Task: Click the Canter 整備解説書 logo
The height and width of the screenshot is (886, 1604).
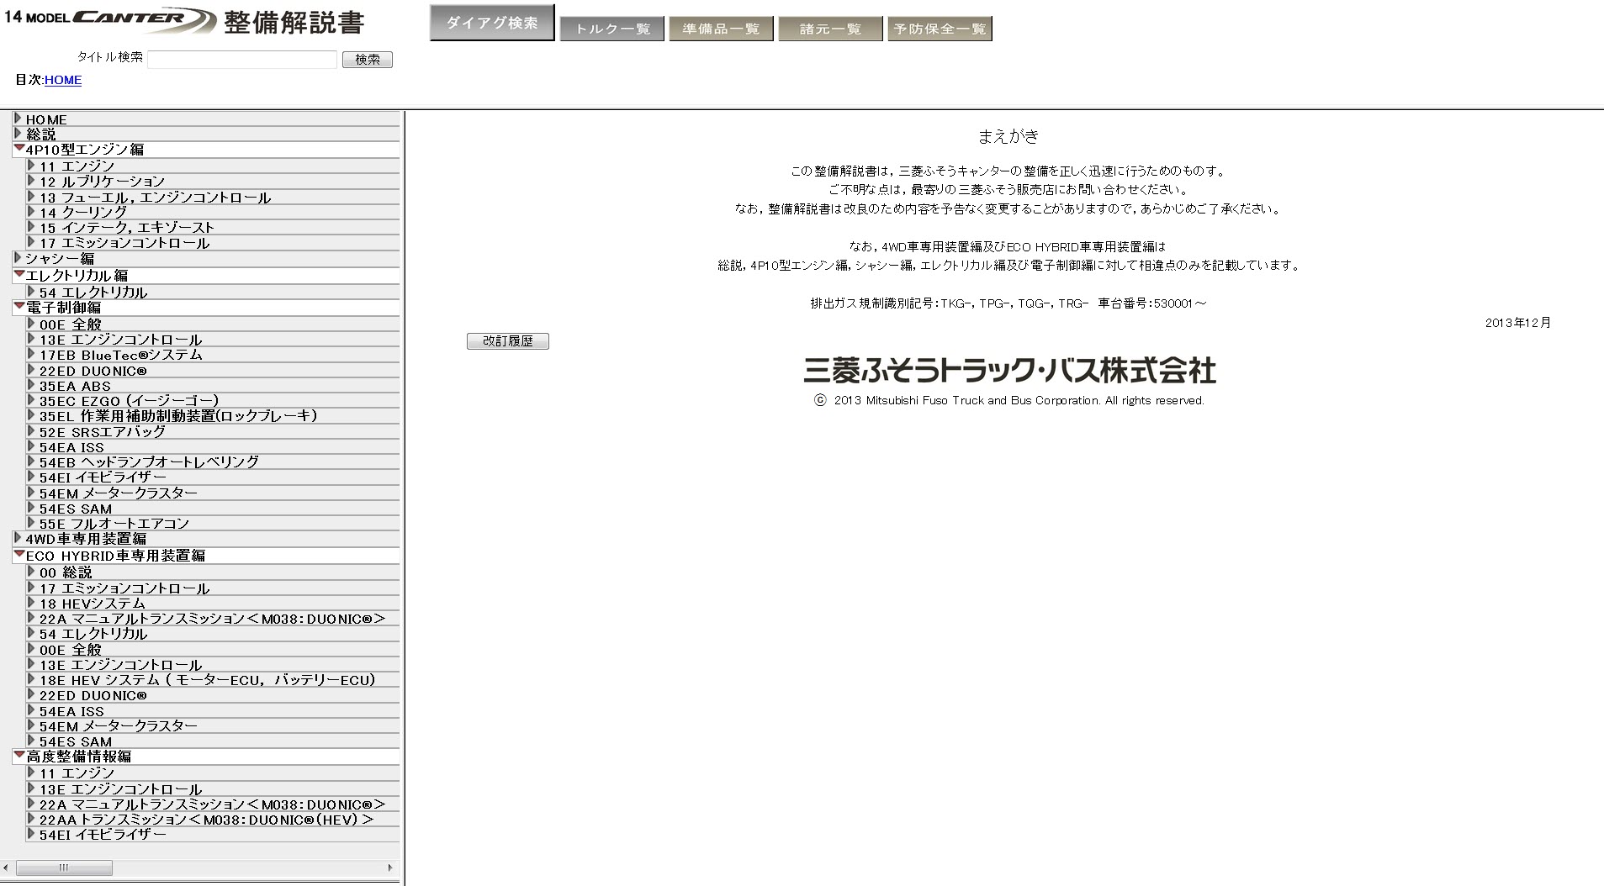Action: [x=185, y=21]
